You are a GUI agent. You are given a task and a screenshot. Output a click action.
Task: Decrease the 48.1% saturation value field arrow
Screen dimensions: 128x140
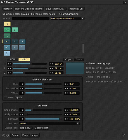(x=51, y=68)
